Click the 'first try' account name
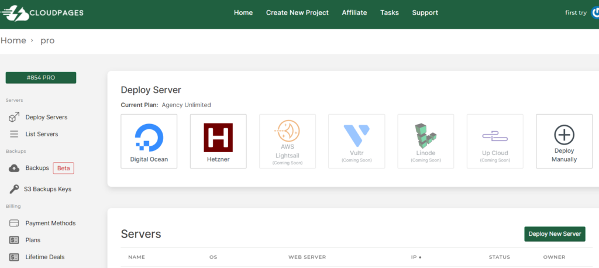Screen dimensions: 599x268 click(576, 13)
